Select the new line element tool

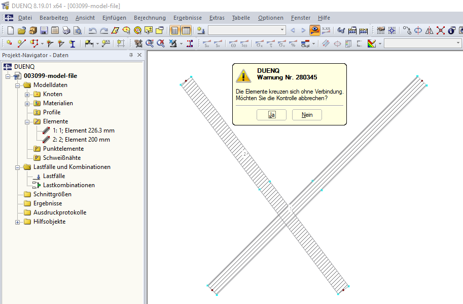click(21, 44)
